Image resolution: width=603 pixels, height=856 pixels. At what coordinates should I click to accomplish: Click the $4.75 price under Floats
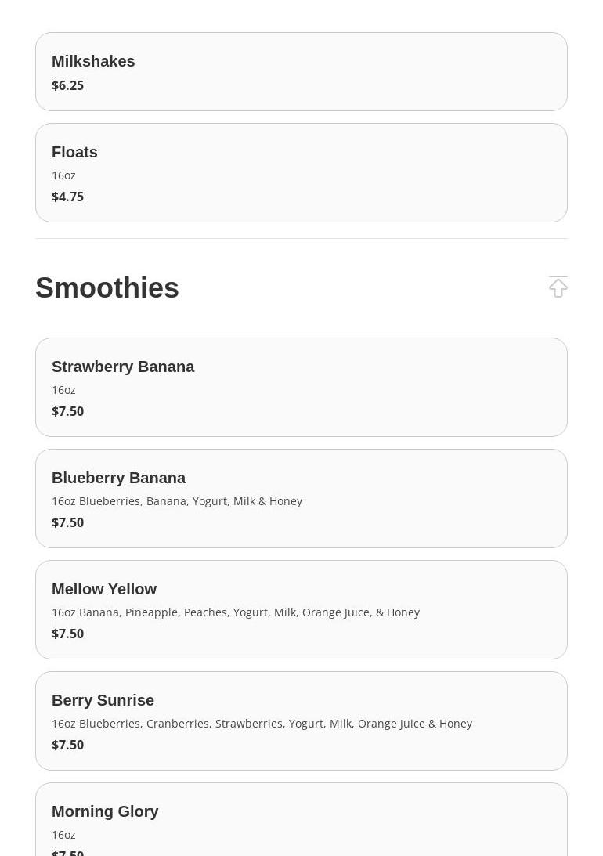click(67, 197)
